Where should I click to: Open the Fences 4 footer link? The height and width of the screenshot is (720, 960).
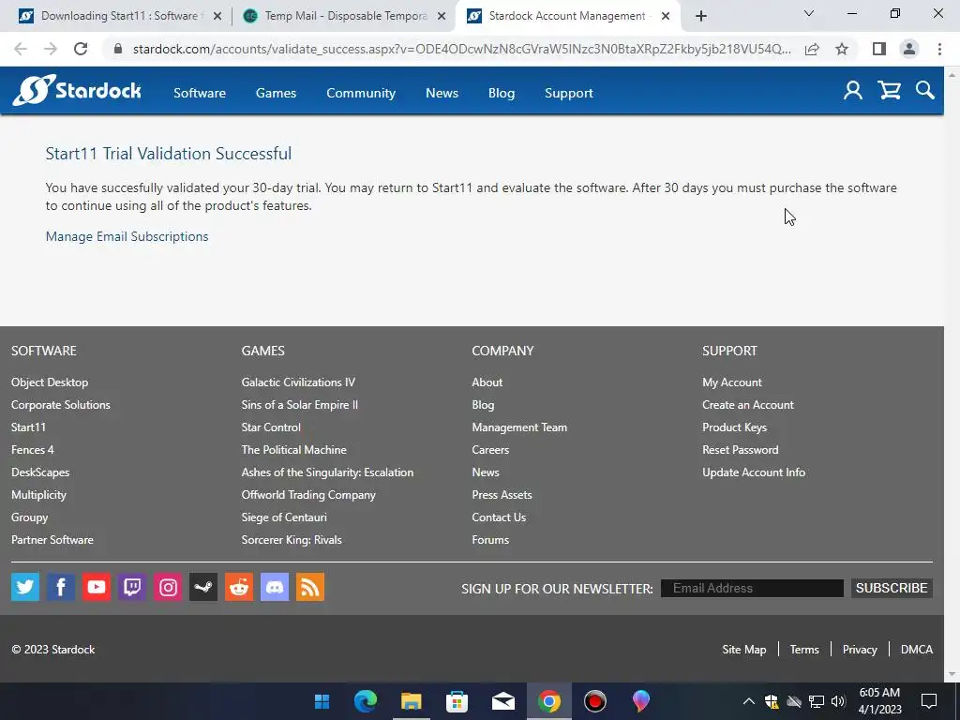(33, 449)
